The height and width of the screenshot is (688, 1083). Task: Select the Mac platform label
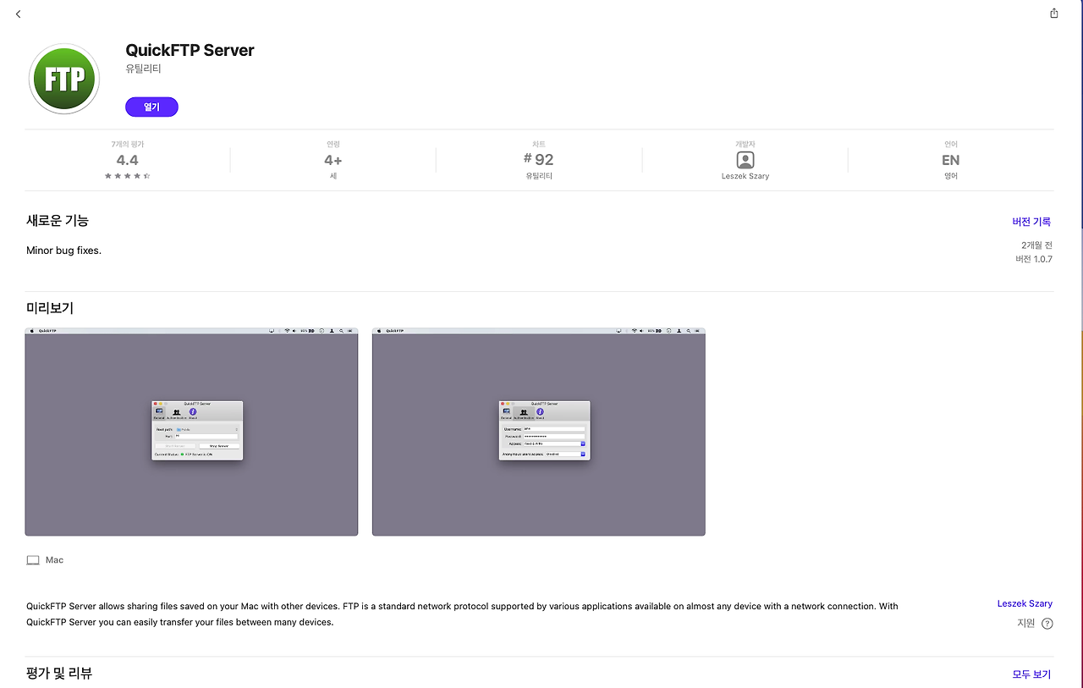pyautogui.click(x=54, y=560)
